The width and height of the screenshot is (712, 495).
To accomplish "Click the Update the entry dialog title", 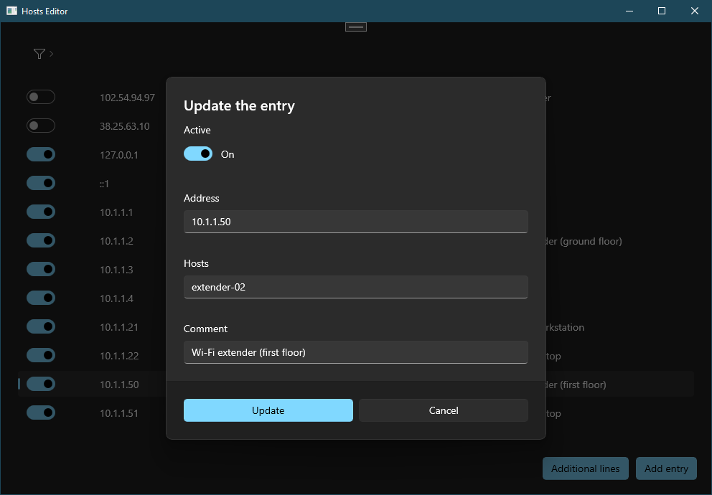I will [x=239, y=105].
